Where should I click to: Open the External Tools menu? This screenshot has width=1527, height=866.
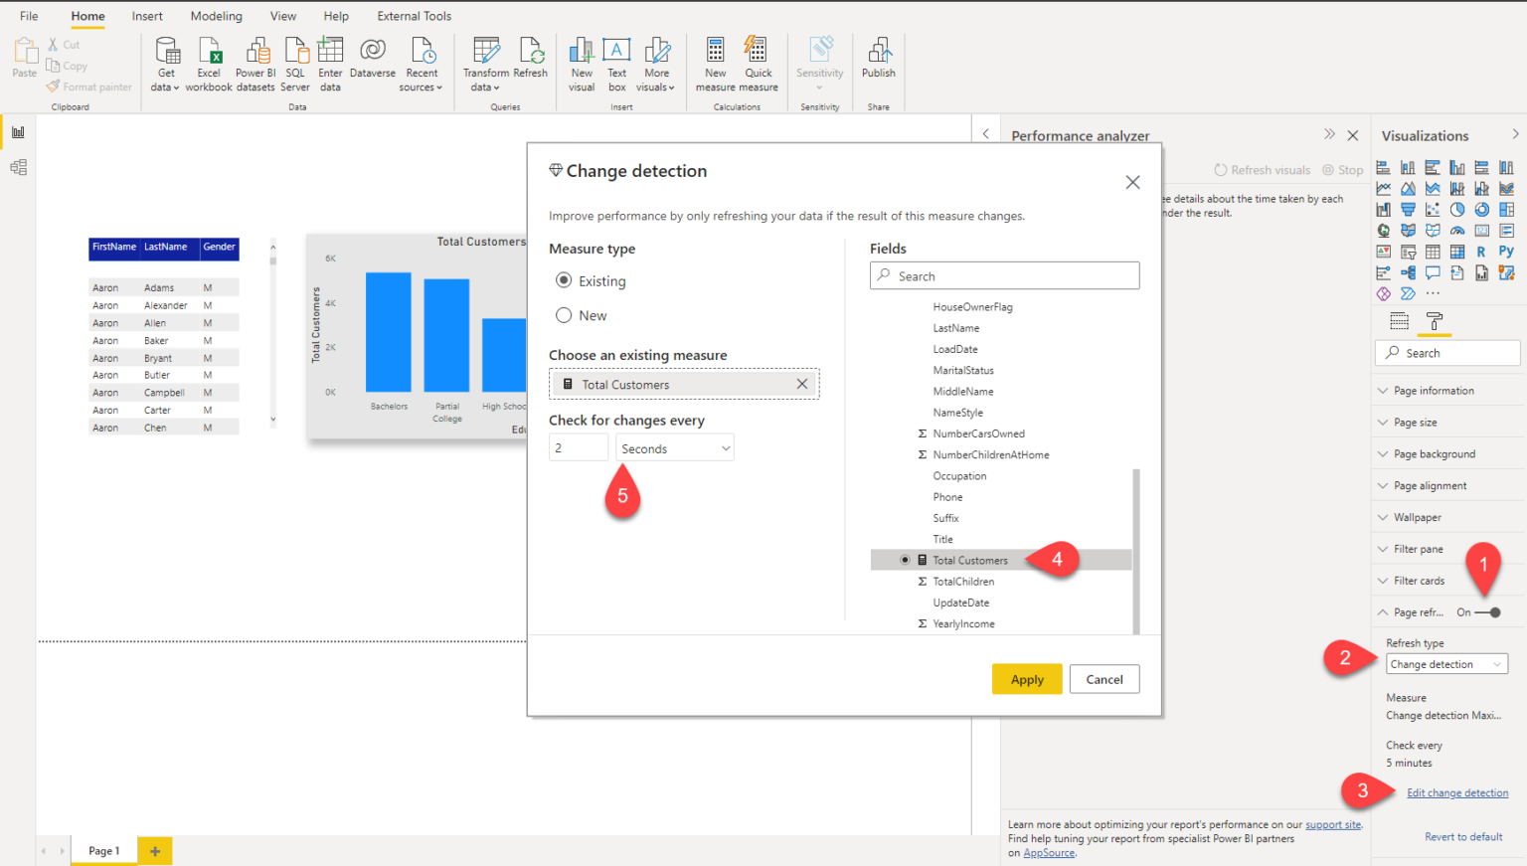click(414, 15)
